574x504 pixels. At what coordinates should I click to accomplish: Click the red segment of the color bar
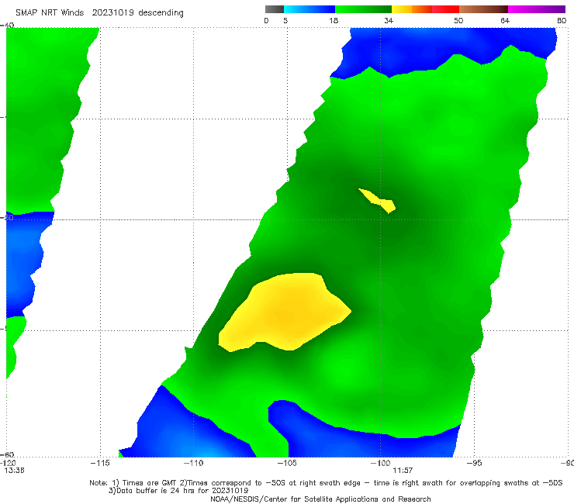click(446, 9)
